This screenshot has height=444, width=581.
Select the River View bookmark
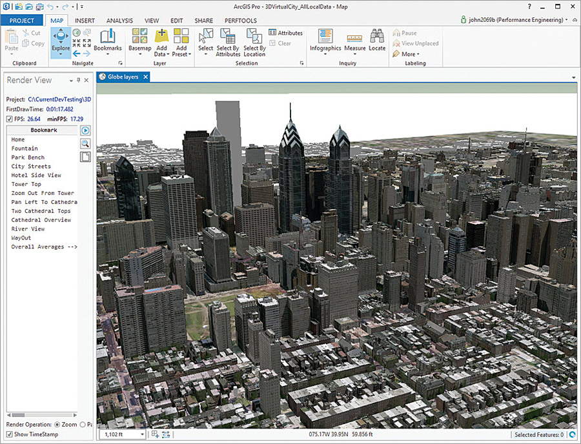click(28, 229)
